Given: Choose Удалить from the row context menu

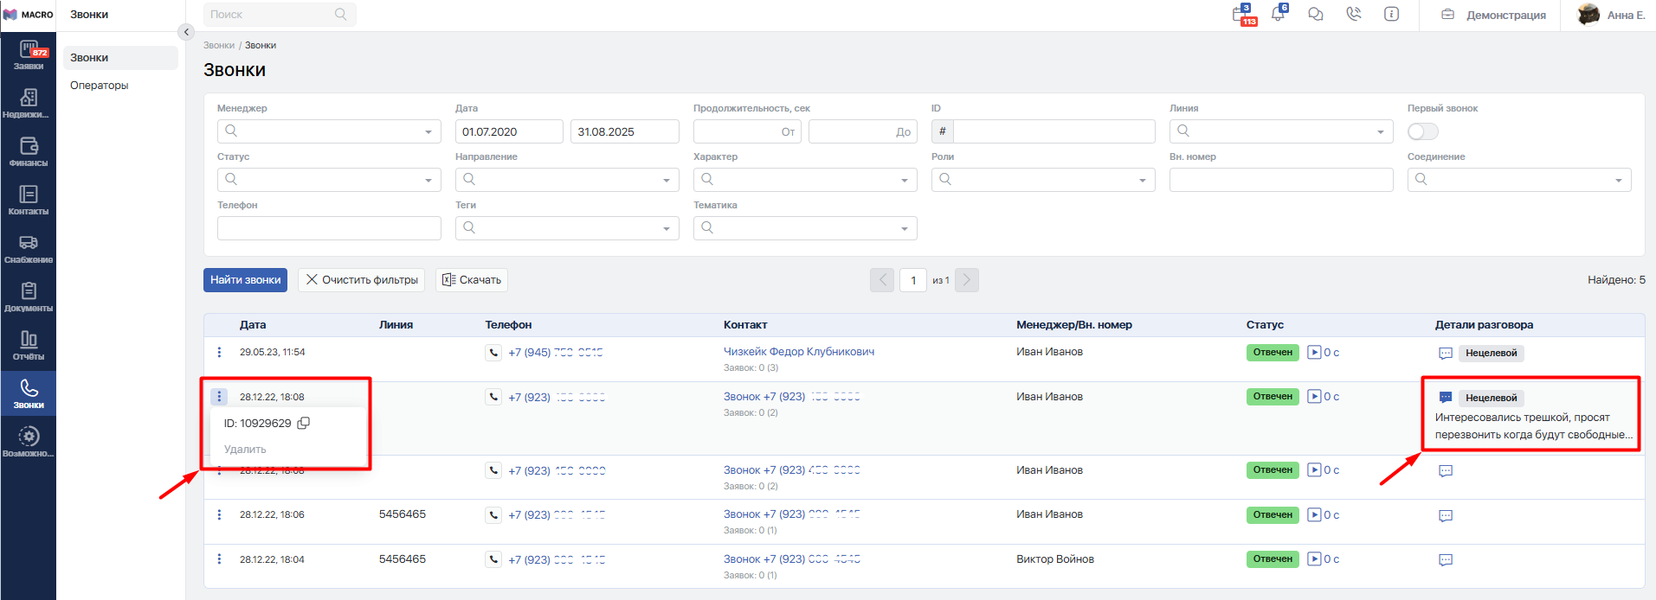Looking at the screenshot, I should click(245, 450).
